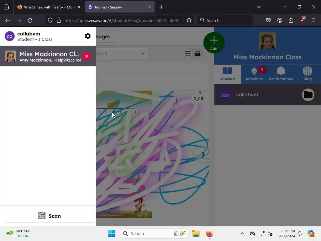Select Miss Mackinnon Class in the sidebar

[48, 56]
